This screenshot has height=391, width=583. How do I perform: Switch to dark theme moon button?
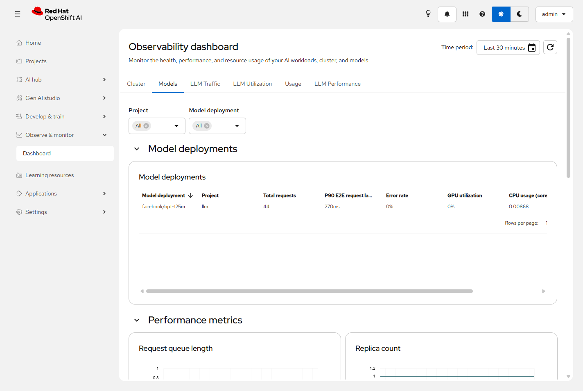(520, 14)
